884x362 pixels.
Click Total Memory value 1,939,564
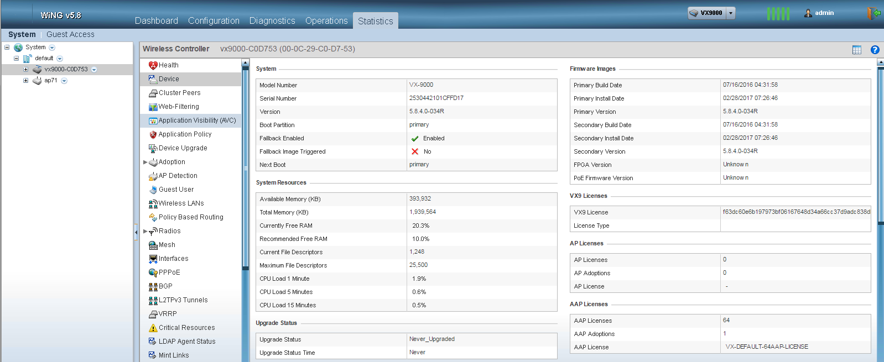click(x=423, y=212)
